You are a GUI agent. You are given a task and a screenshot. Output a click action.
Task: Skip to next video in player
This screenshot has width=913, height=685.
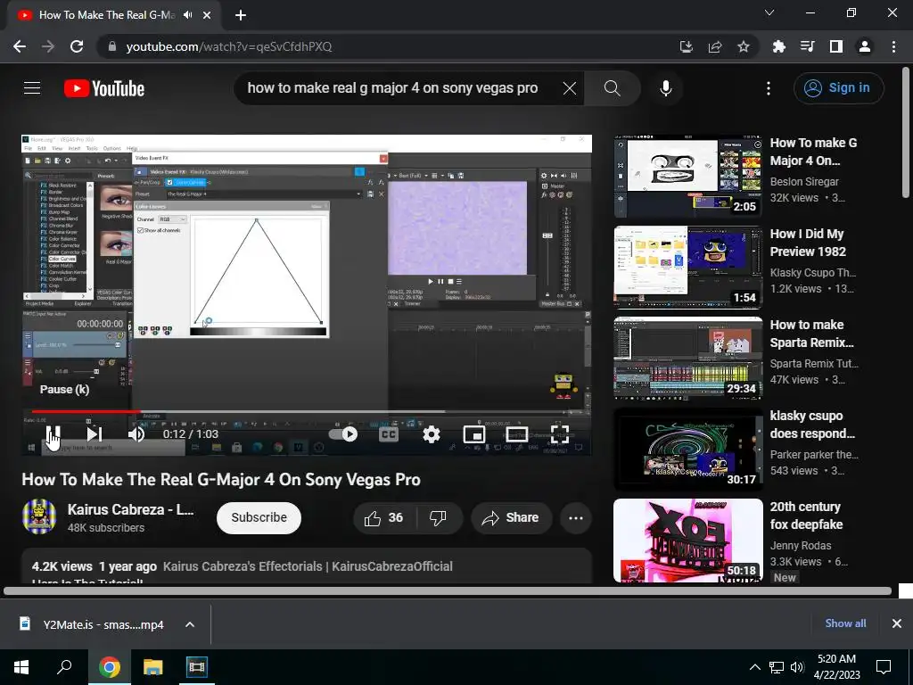[95, 434]
